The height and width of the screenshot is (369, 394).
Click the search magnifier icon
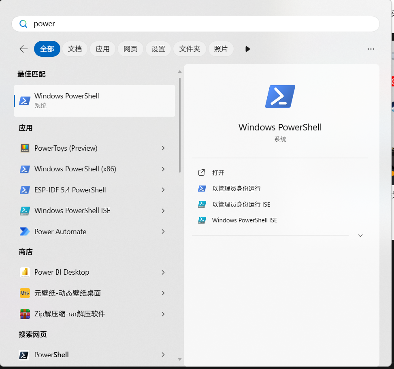tap(23, 24)
